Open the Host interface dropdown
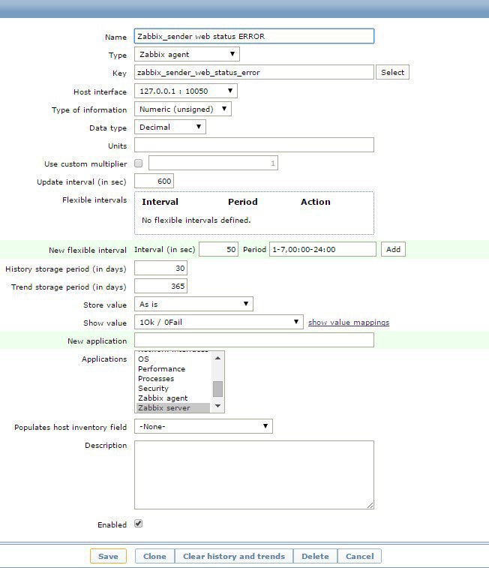This screenshot has height=568, width=489. pyautogui.click(x=186, y=91)
